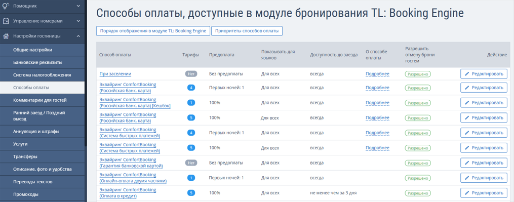Image resolution: width=514 pixels, height=202 pixels.
Task: Open Ранний заезд / Поздний выезд
Action: 42,116
